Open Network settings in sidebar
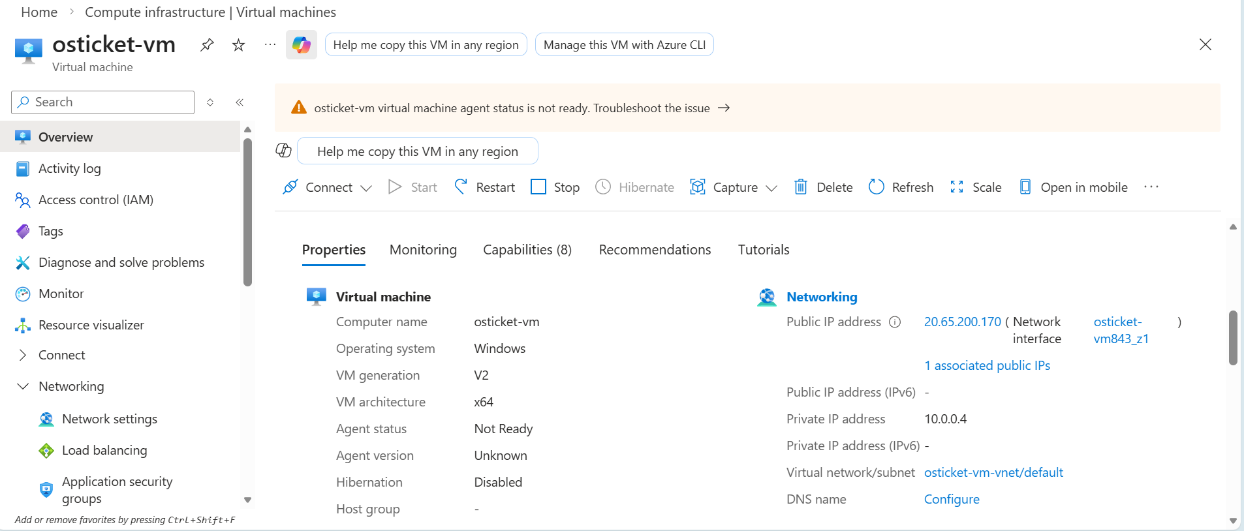The height and width of the screenshot is (531, 1244). click(x=109, y=419)
